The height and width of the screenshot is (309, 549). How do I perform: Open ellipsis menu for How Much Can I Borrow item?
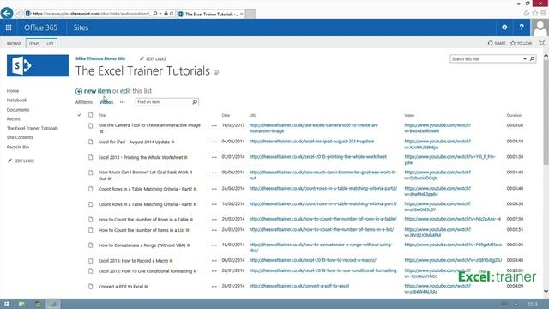[214, 173]
